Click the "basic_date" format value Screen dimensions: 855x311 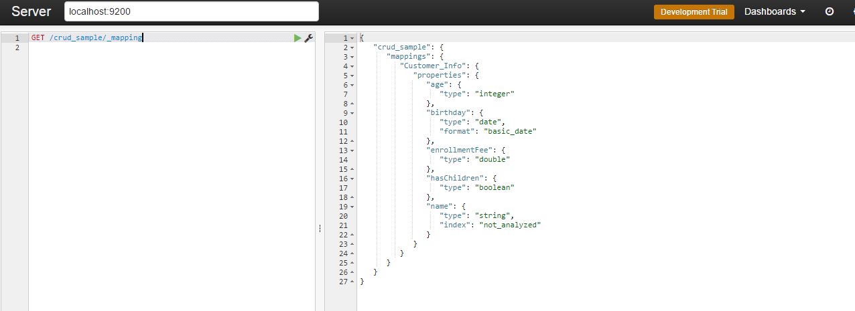[x=510, y=132]
